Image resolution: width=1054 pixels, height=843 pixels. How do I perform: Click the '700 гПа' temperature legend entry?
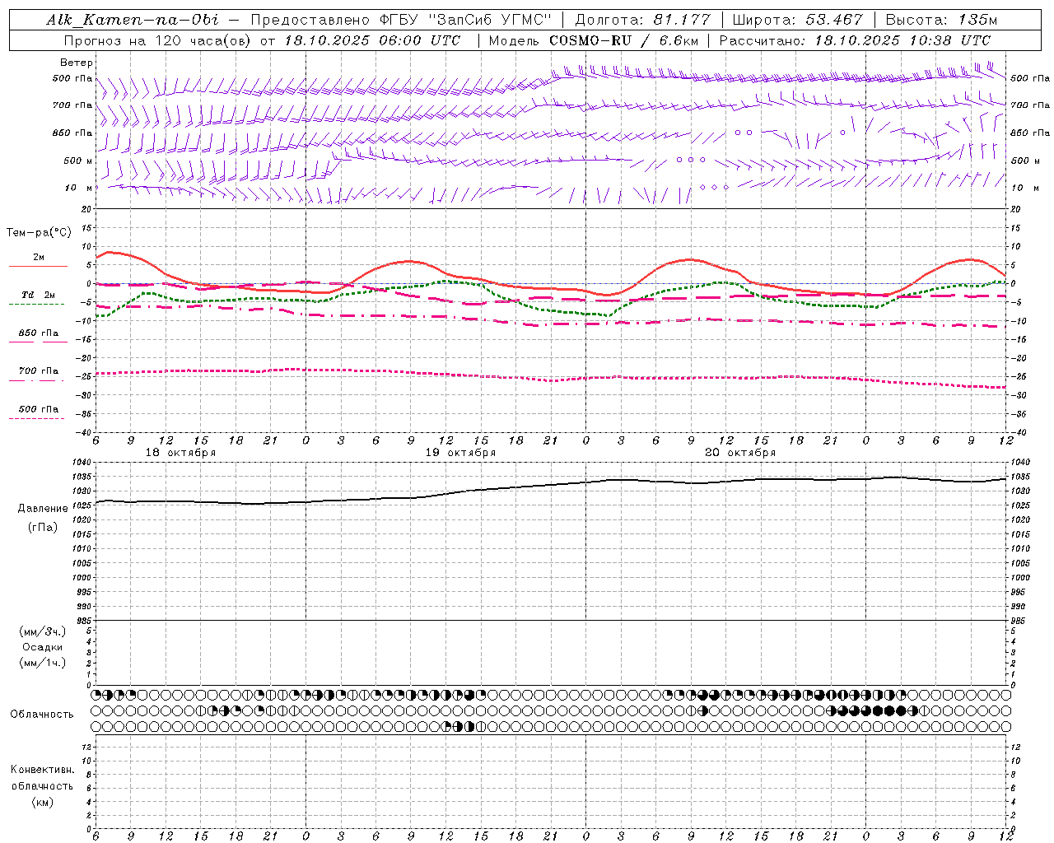pyautogui.click(x=39, y=370)
